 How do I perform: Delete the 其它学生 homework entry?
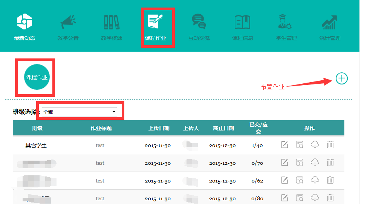330,144
